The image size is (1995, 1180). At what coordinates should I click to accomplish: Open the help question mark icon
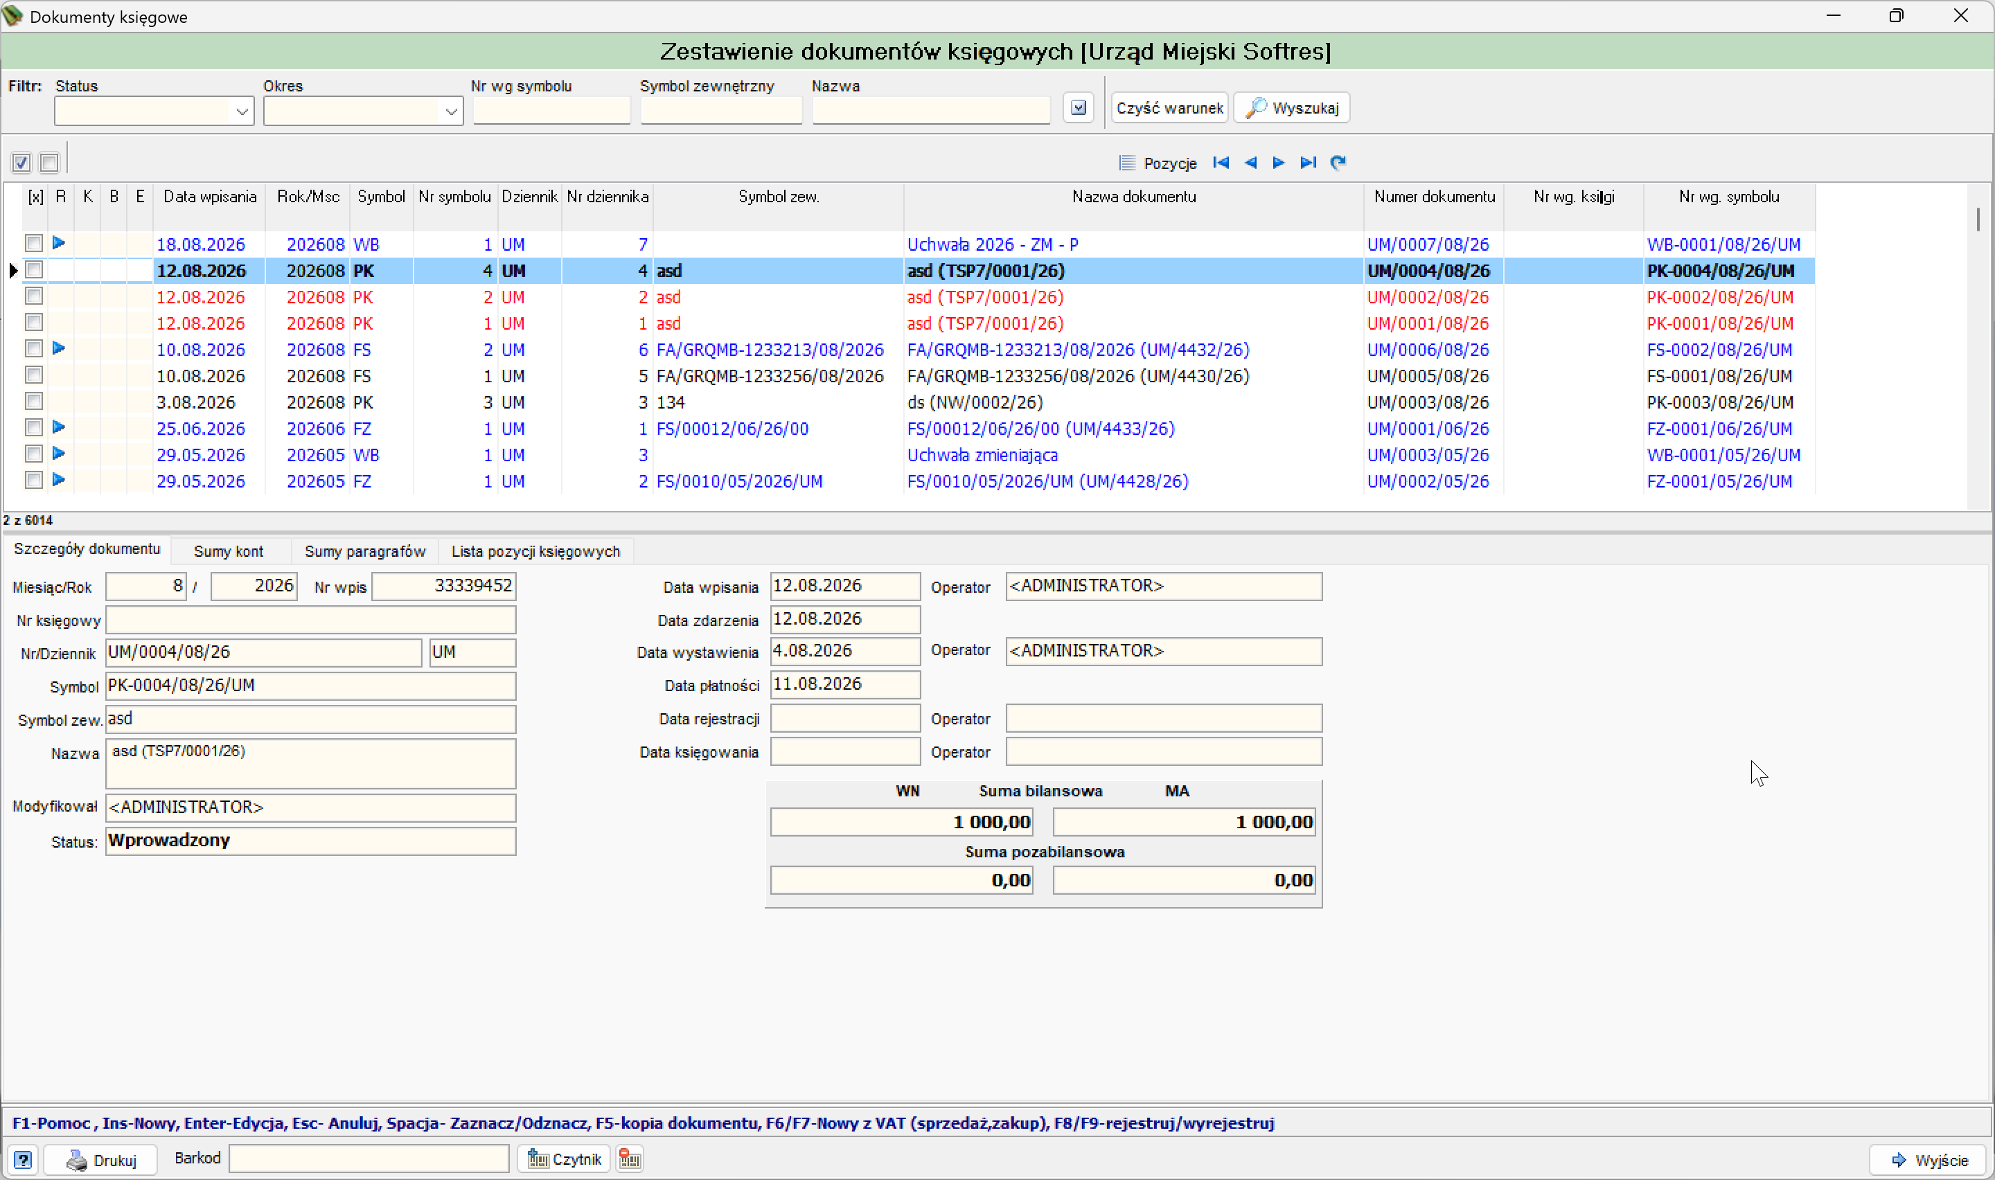(23, 1160)
